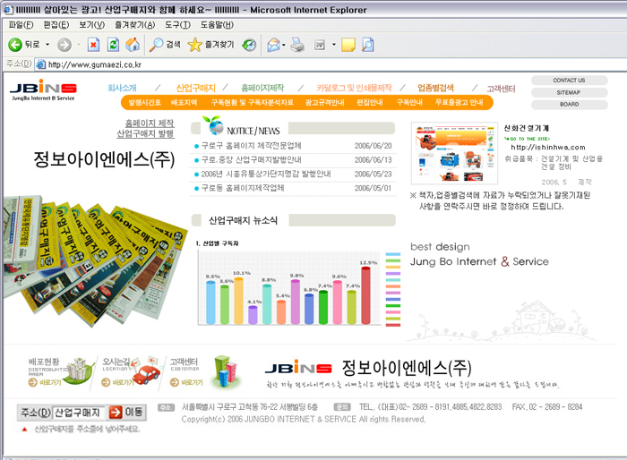Click 바로가기 under 고객센터
The image size is (627, 460).
click(186, 382)
